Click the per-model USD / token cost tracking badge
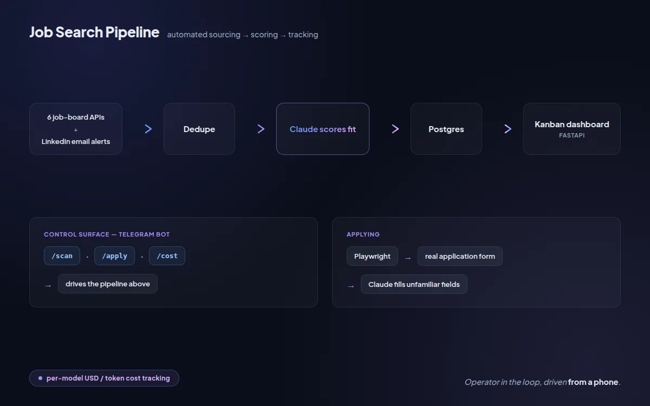This screenshot has width=650, height=406. click(x=104, y=378)
